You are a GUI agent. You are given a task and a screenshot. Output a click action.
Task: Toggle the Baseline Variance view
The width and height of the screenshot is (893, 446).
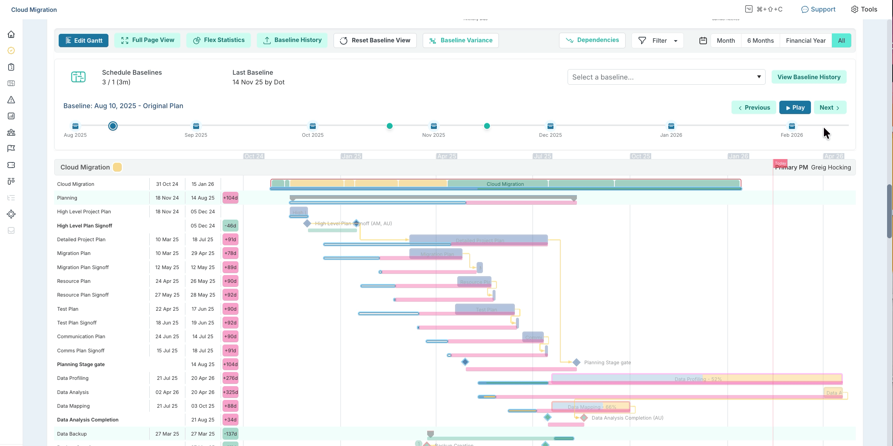pyautogui.click(x=461, y=41)
